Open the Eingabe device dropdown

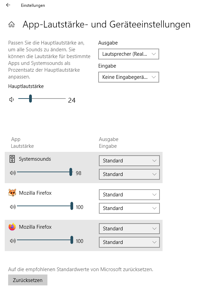129,77
